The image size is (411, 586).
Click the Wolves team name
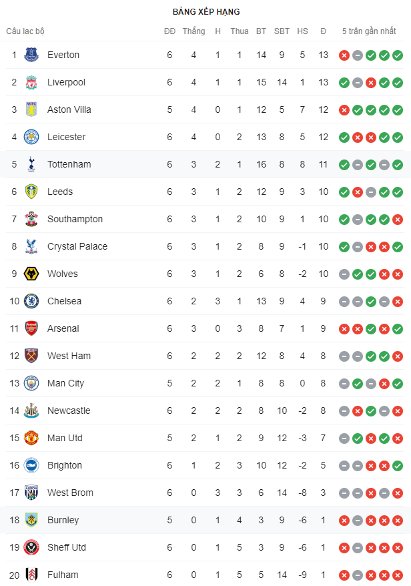[62, 274]
